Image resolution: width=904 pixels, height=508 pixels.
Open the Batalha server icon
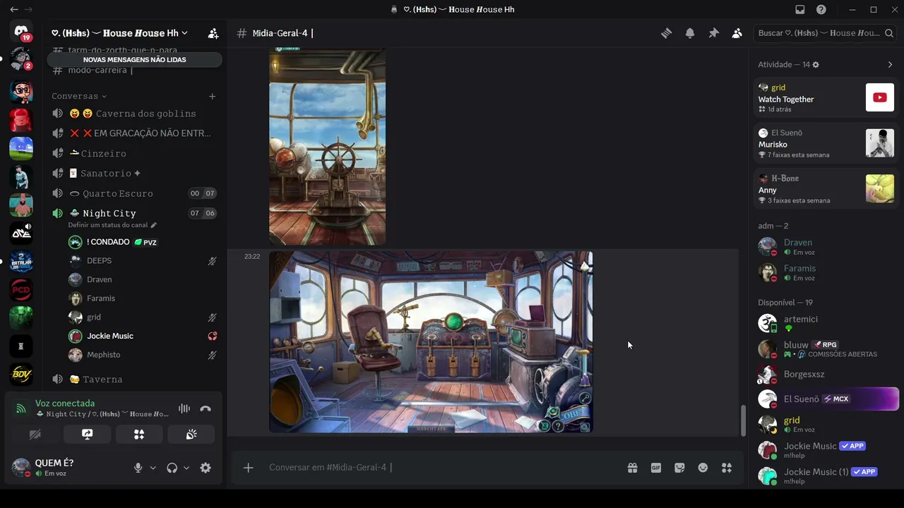(x=21, y=261)
